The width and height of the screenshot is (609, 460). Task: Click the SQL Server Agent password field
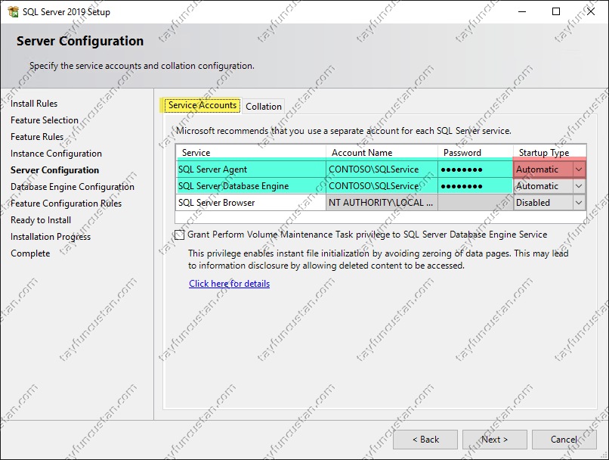coord(475,169)
